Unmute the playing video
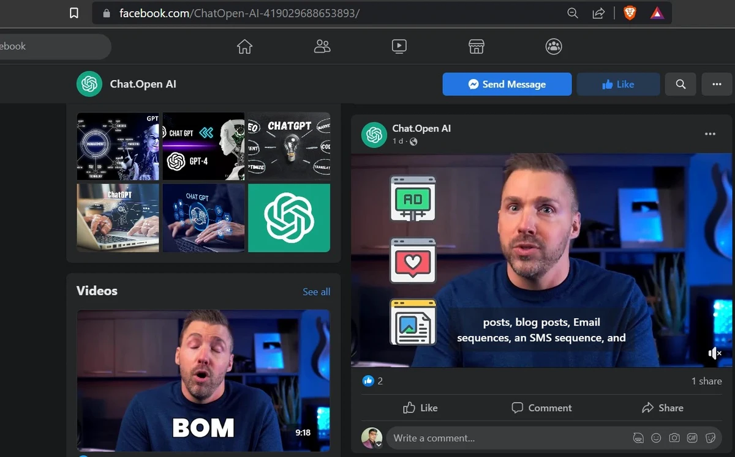Screen dimensions: 735x457 [x=714, y=353]
